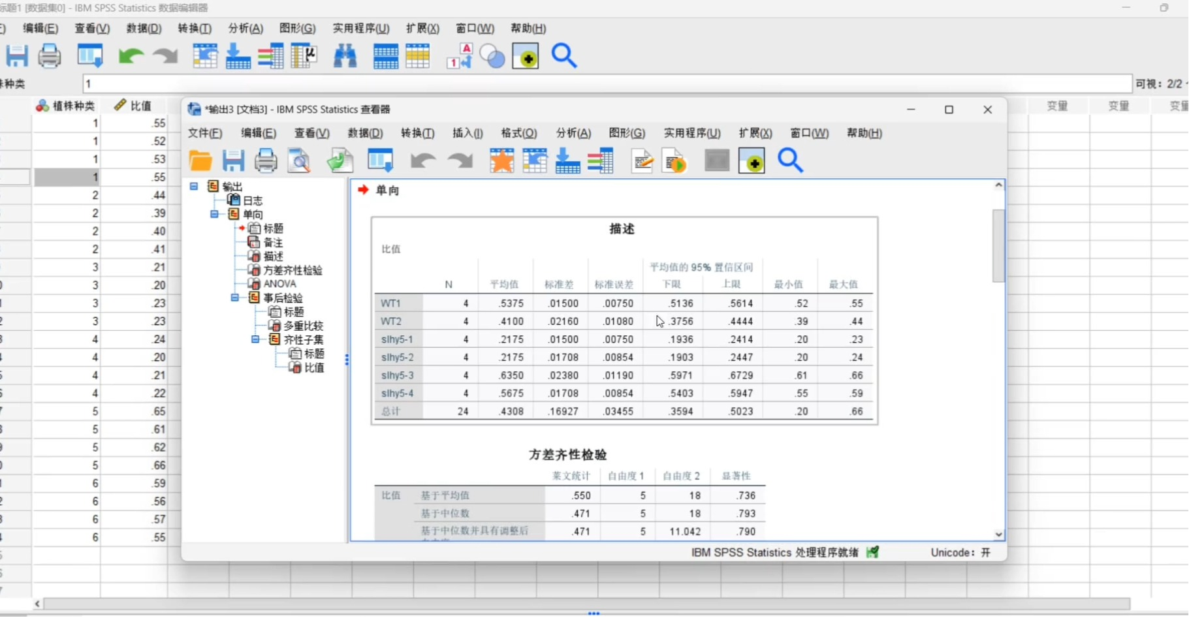This screenshot has height=618, width=1189.
Task: Click the viewer vertical scrollbar down arrow
Action: 998,534
